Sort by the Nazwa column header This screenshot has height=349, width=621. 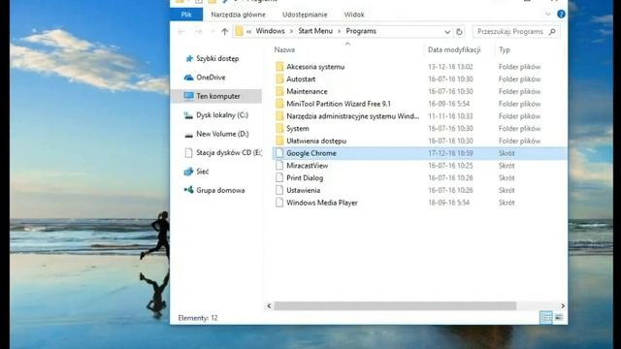[x=284, y=49]
